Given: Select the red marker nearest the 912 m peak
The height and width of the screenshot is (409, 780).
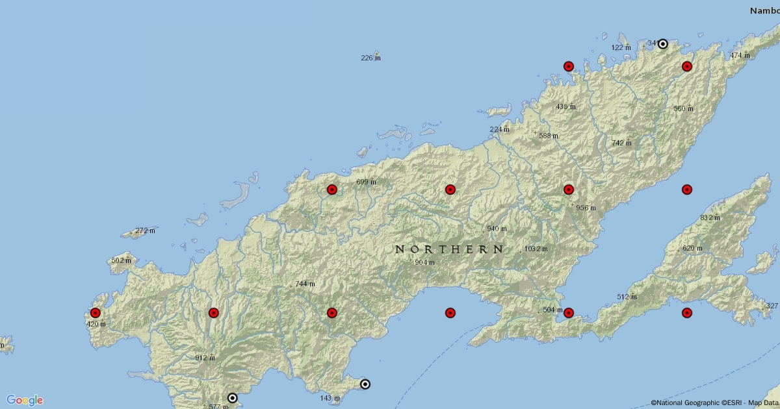Looking at the screenshot, I should pos(214,313).
